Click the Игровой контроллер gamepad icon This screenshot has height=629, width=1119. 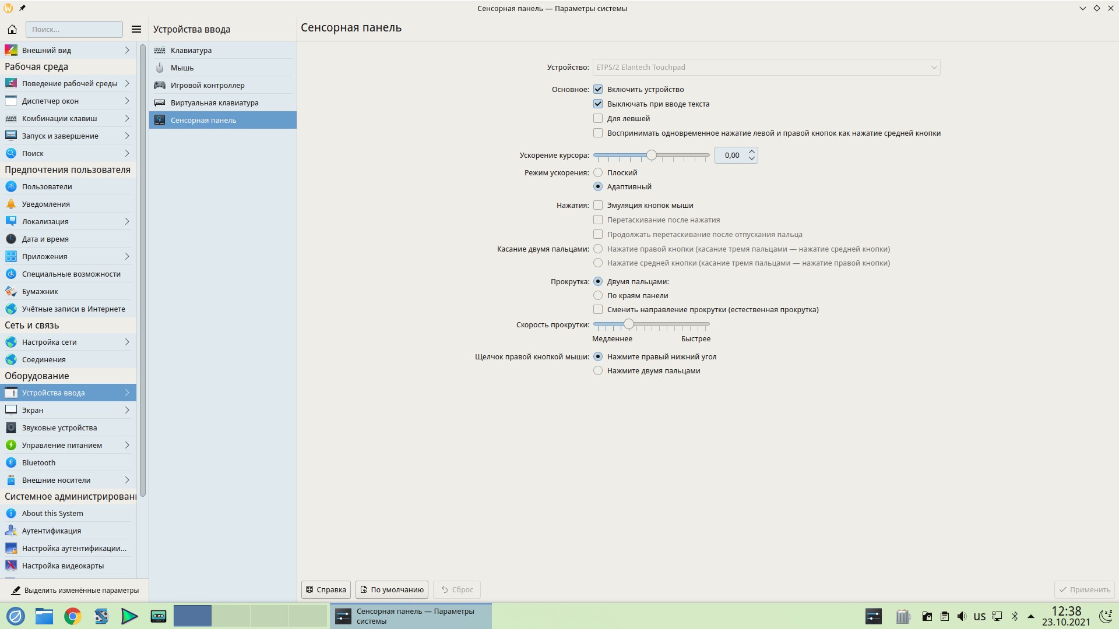tap(160, 85)
